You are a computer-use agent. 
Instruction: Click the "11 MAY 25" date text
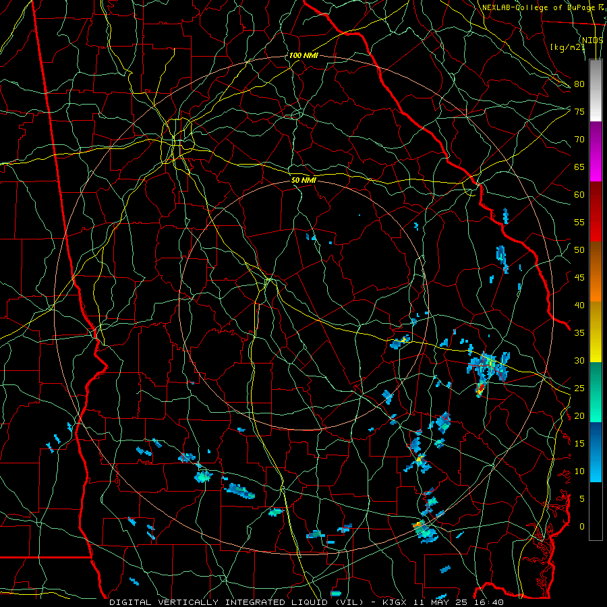click(439, 602)
